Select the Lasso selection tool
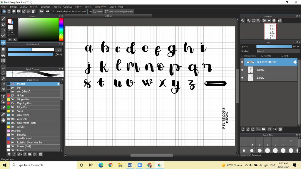 (x=3, y=73)
